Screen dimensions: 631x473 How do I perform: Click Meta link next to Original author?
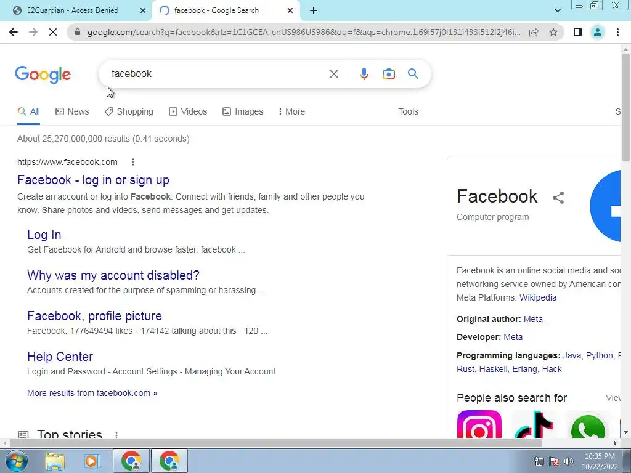tap(533, 319)
